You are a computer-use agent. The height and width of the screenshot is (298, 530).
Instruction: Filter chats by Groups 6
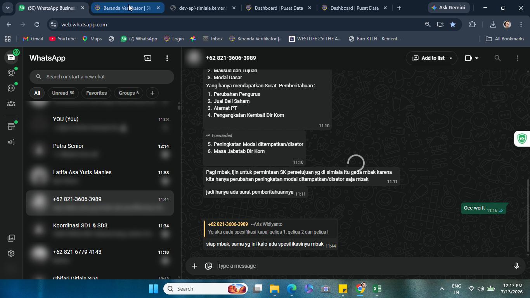pyautogui.click(x=128, y=93)
